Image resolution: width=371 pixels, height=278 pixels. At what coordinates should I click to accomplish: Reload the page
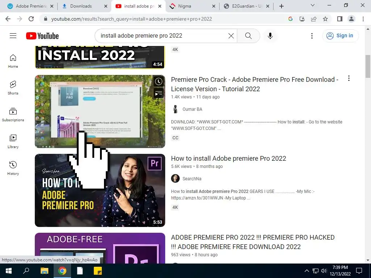(x=31, y=19)
